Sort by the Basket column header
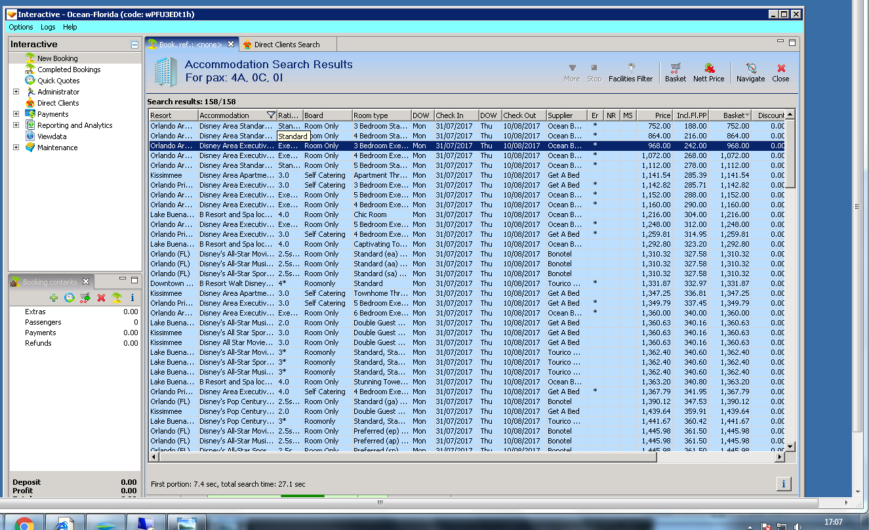The image size is (869, 530). tap(729, 115)
